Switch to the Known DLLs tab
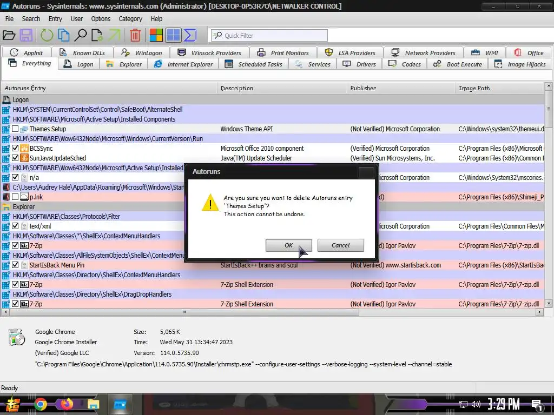This screenshot has width=554, height=415. pos(82,53)
